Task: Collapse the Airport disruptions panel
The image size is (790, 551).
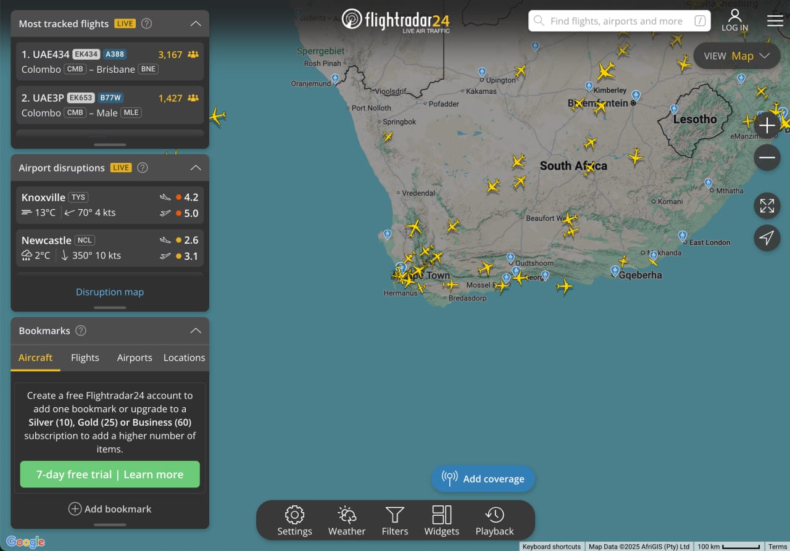Action: click(196, 168)
